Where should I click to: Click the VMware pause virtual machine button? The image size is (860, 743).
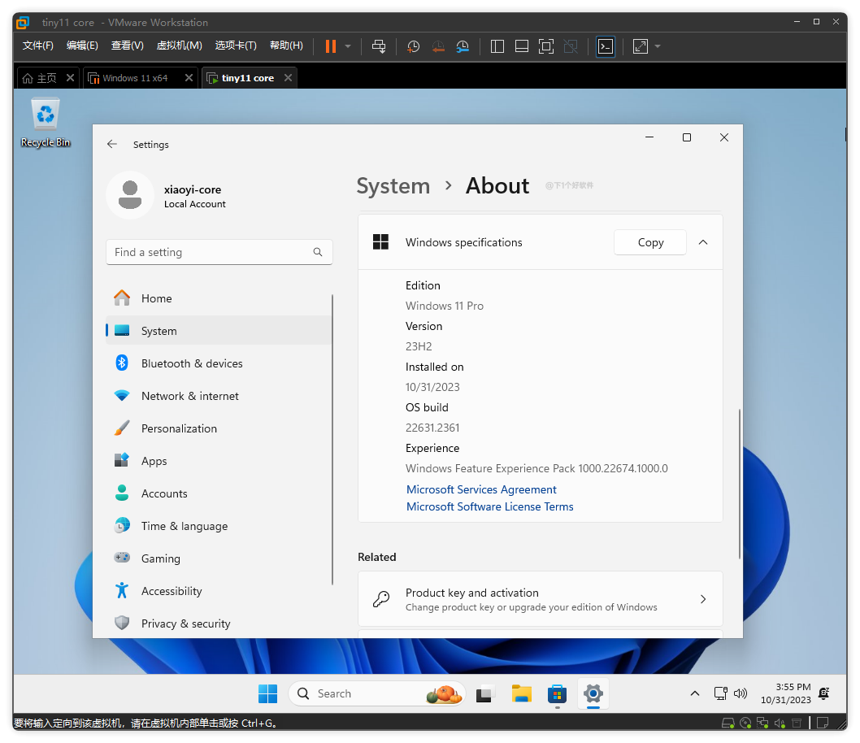coord(330,46)
